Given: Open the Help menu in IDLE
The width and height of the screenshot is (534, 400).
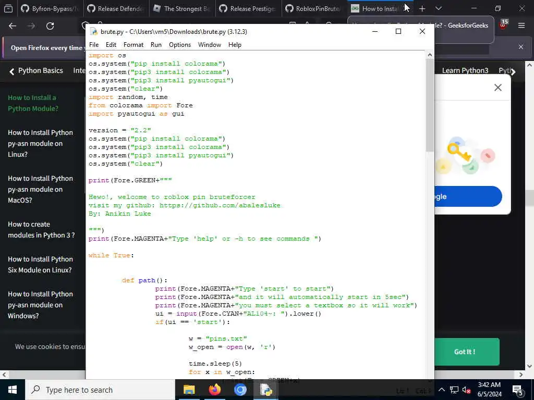Looking at the screenshot, I should coord(235,45).
